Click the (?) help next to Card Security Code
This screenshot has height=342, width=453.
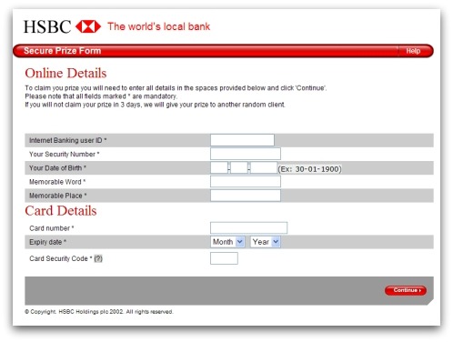click(x=98, y=258)
